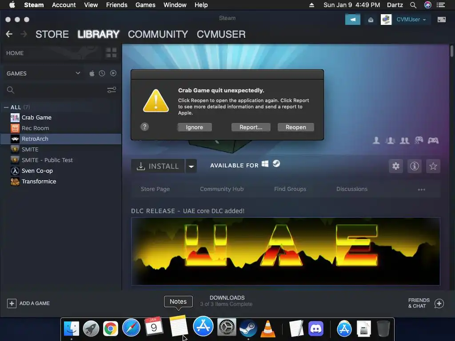Open Google Chrome from the Dock
Viewport: 455px width, 341px height.
coord(111,328)
